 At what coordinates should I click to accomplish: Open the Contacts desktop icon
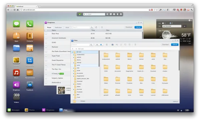pyautogui.click(x=30, y=36)
